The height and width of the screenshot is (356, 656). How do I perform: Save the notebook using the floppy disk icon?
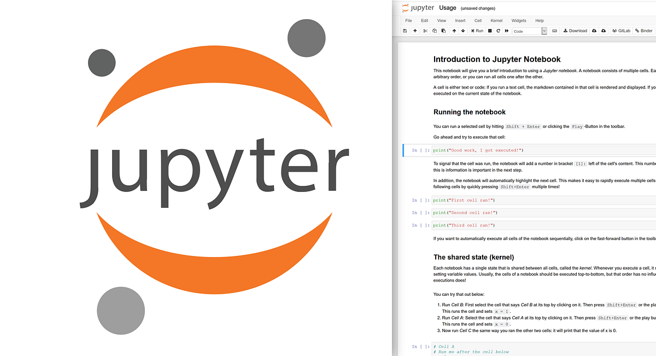pos(405,31)
